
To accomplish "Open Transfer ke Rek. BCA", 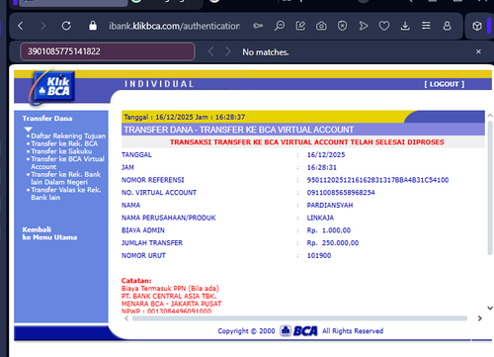I will point(64,143).
